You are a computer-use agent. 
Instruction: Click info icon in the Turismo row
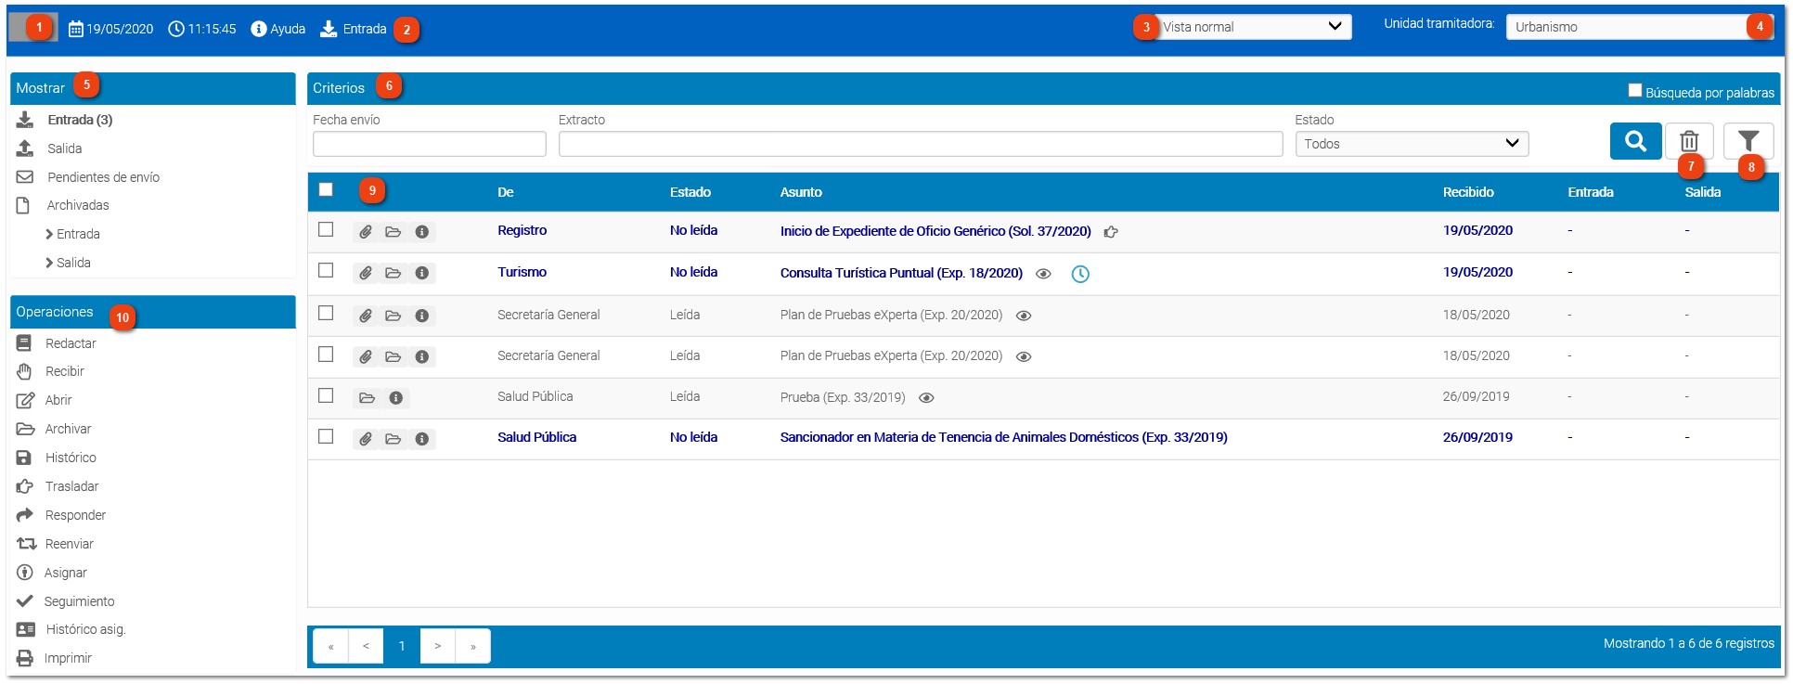[x=422, y=273]
